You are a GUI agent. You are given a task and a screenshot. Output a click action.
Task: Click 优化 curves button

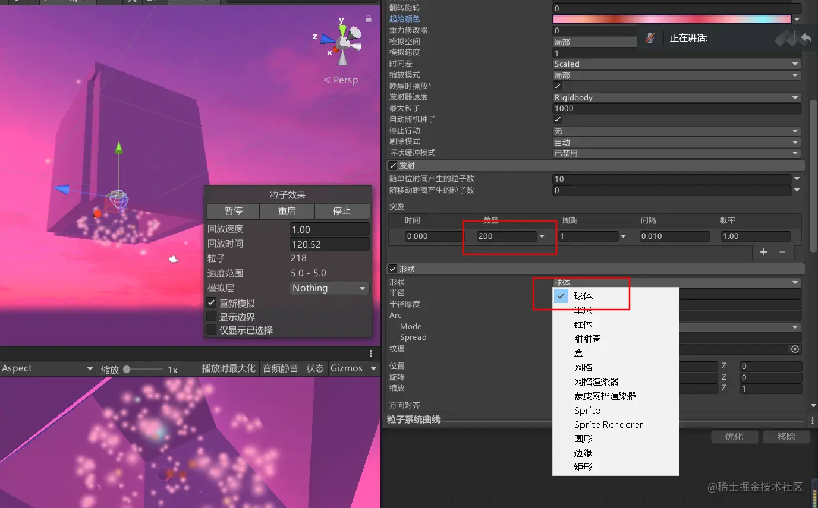coord(734,437)
